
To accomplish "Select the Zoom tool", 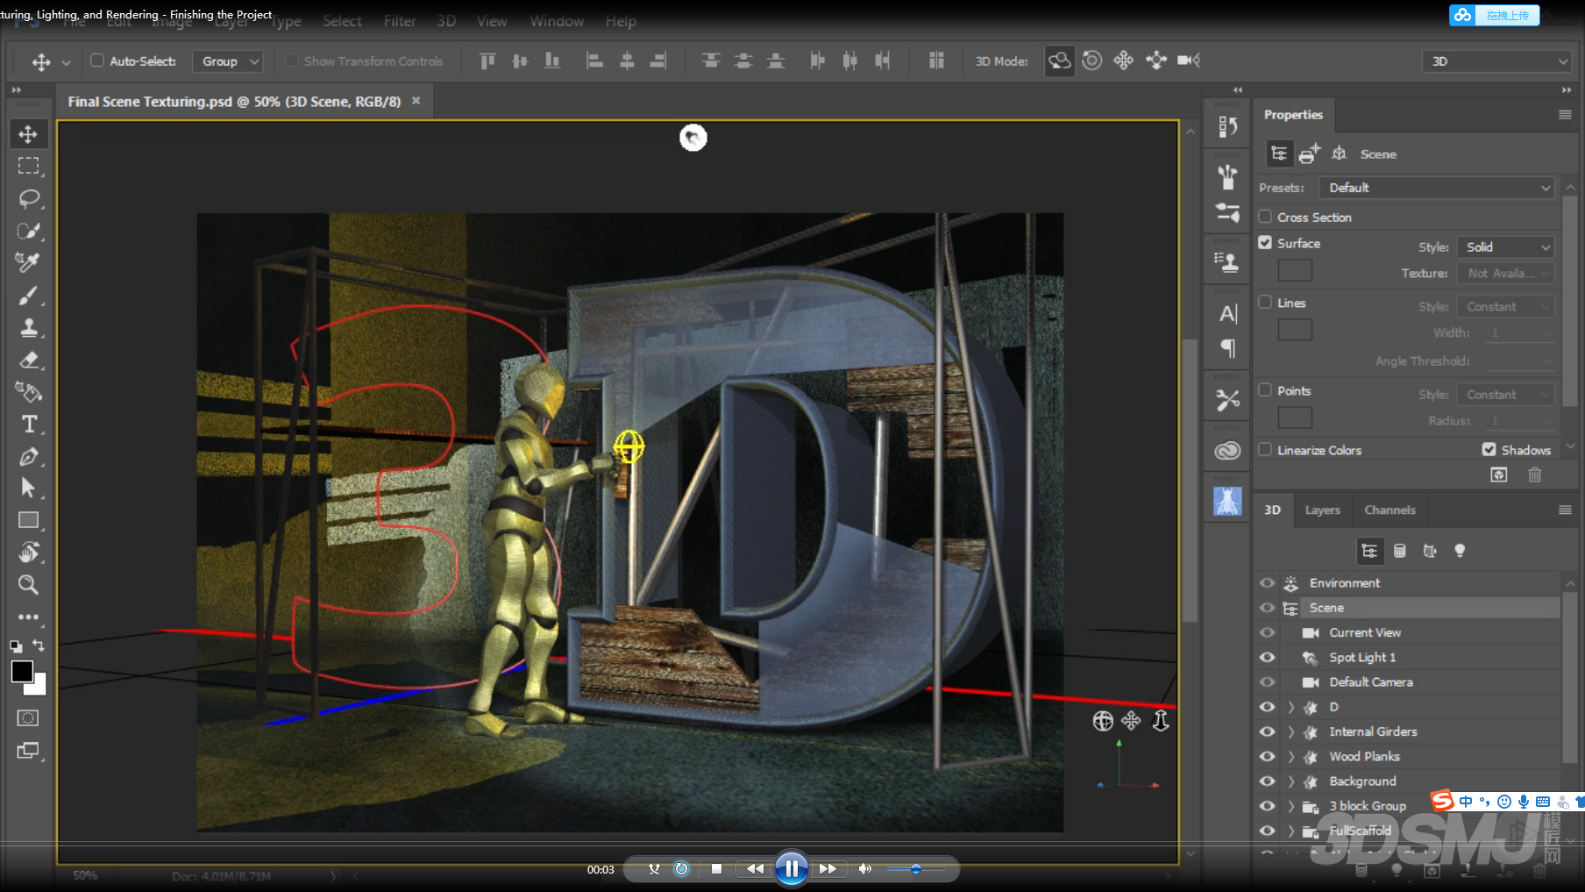I will pyautogui.click(x=28, y=585).
